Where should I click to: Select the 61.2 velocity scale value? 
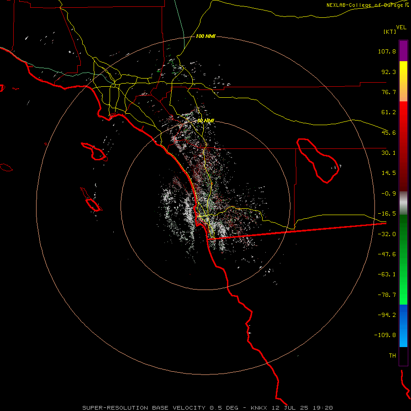[x=389, y=112]
